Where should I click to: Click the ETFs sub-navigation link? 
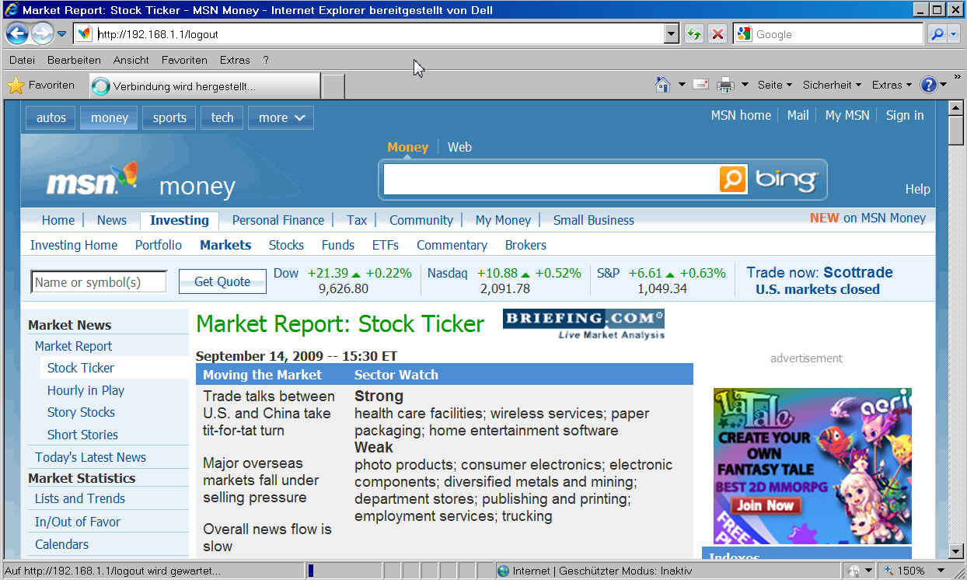(386, 245)
